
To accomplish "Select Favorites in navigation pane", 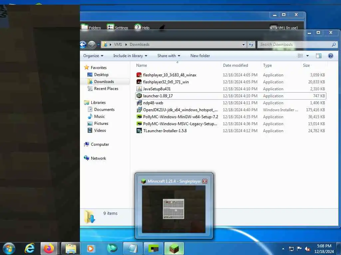I will tap(99, 68).
